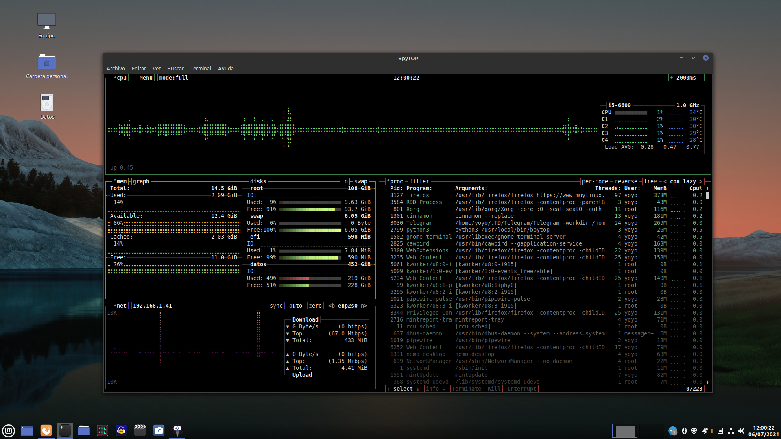Click the filter button in proc box
The width and height of the screenshot is (781, 439).
coord(419,181)
